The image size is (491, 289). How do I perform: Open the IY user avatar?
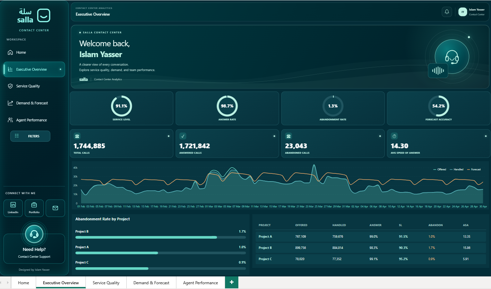(x=462, y=12)
